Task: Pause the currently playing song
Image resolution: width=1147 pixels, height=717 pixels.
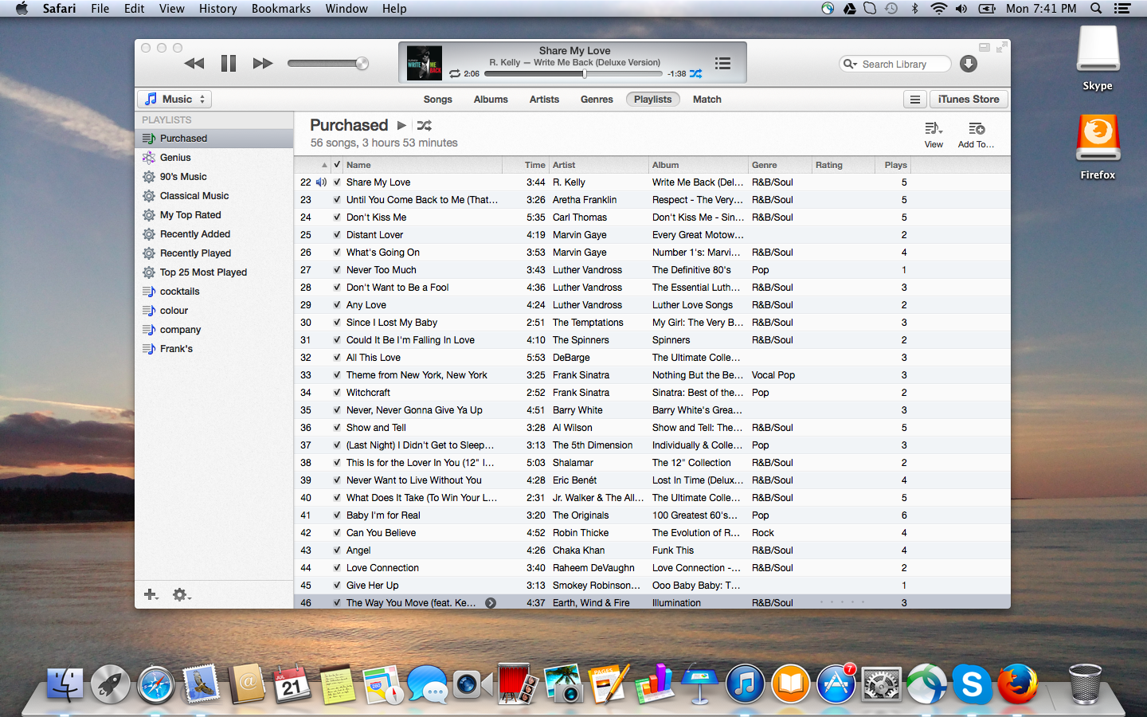Action: point(229,64)
